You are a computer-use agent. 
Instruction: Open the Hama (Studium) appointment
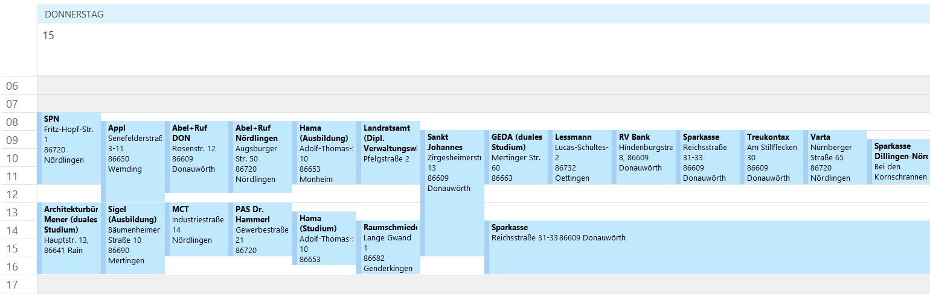(325, 238)
